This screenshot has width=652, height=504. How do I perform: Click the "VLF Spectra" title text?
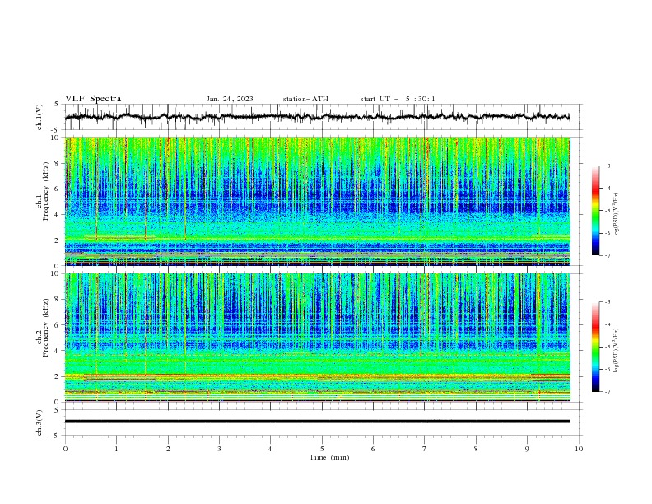[93, 99]
